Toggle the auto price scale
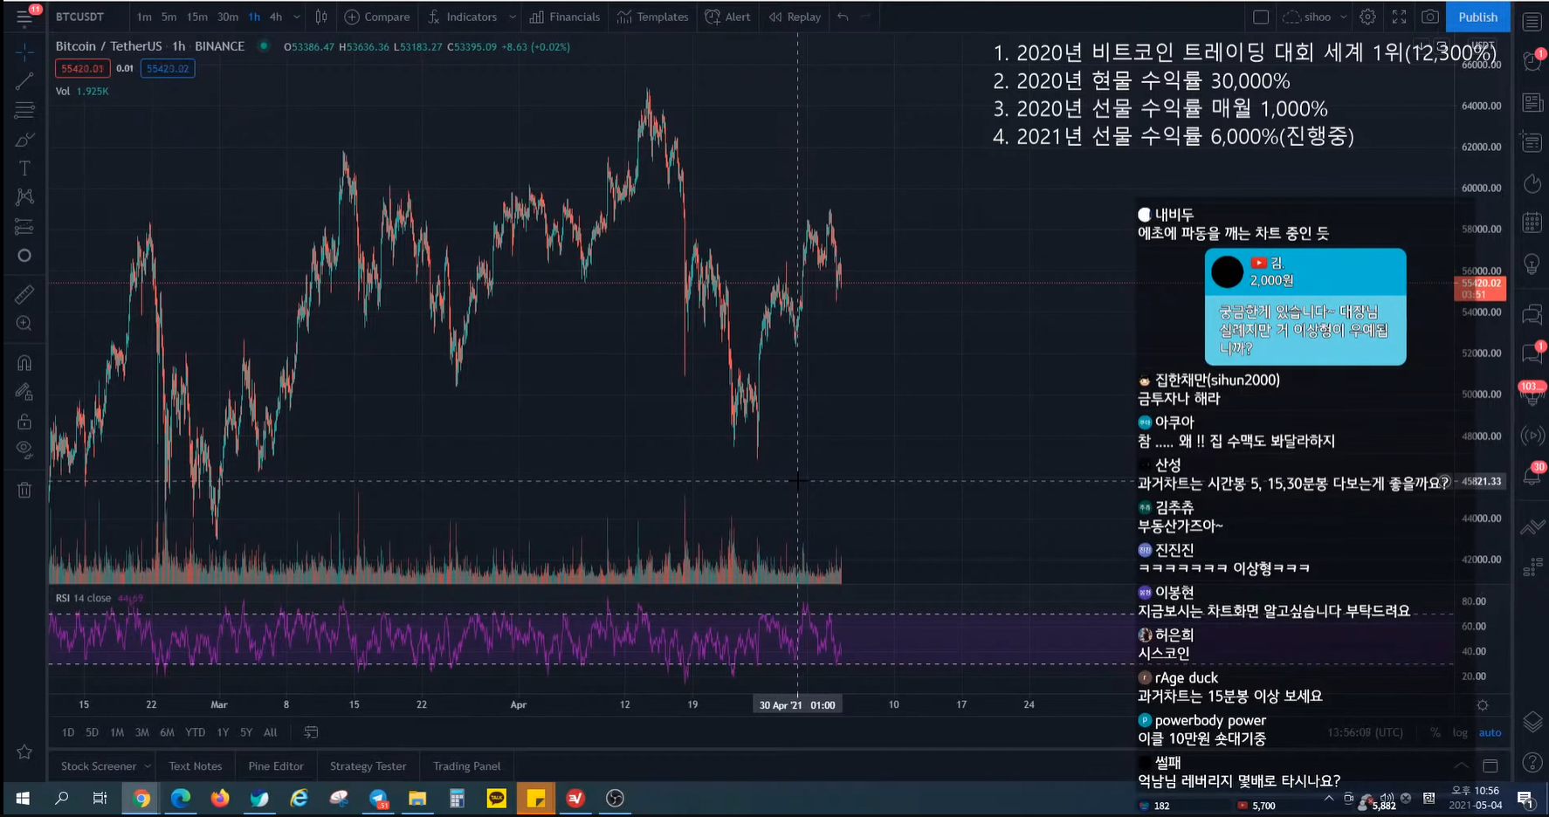 coord(1490,732)
